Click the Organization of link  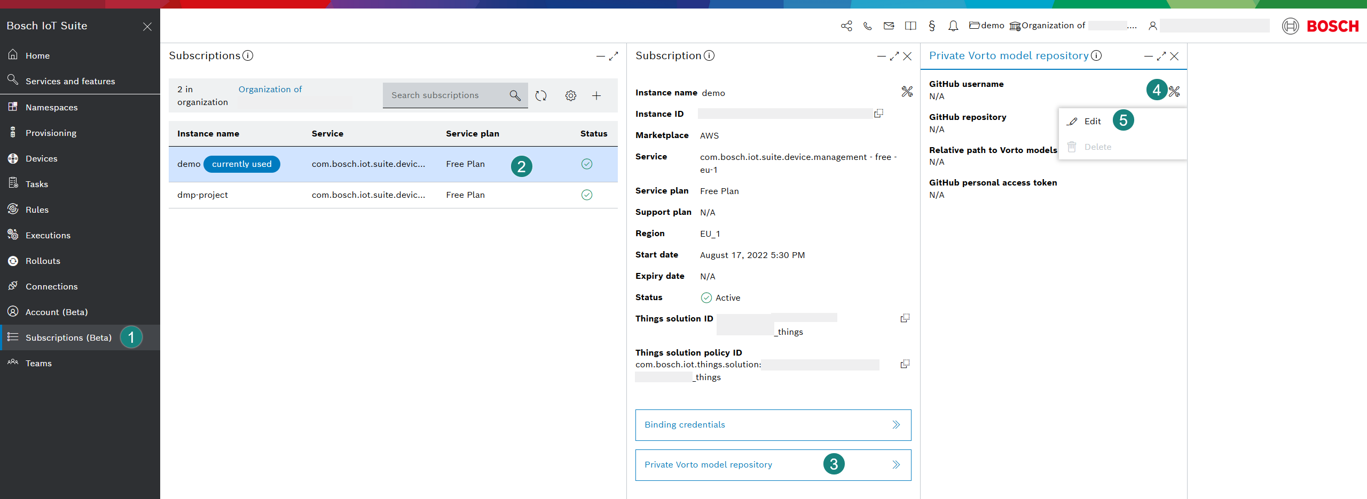(270, 90)
